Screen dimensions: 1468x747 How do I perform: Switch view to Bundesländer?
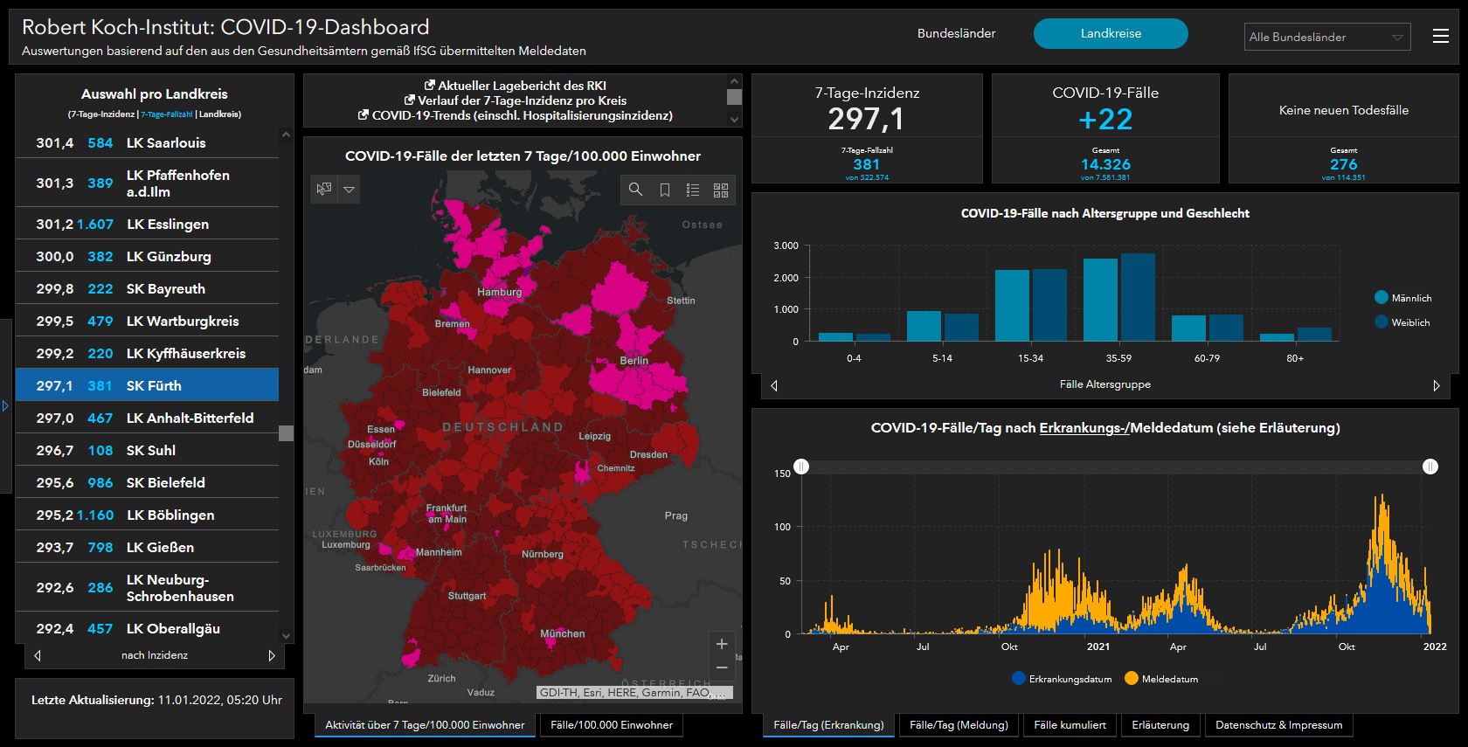click(956, 33)
